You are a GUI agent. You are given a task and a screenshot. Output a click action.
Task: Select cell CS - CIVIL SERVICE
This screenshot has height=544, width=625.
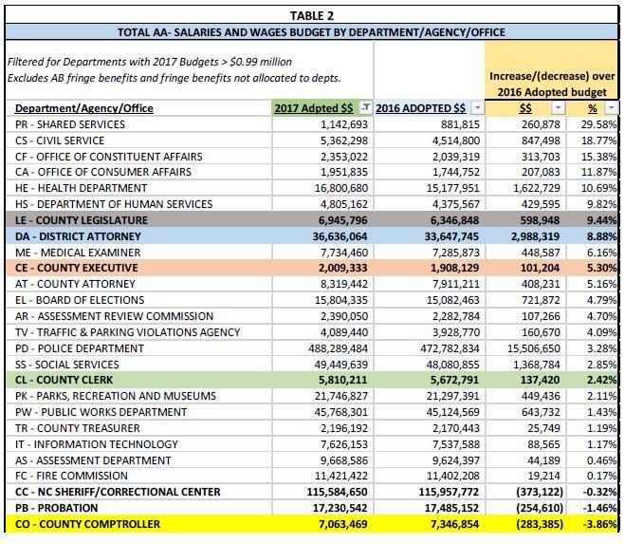pos(139,141)
